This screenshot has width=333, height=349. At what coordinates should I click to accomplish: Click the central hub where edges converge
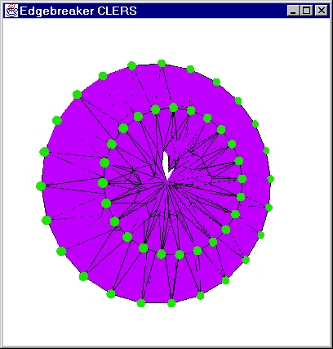click(167, 185)
